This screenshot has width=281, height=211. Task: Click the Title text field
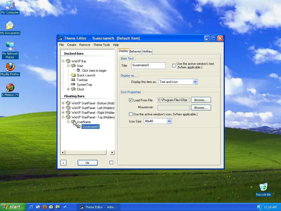pos(148,65)
